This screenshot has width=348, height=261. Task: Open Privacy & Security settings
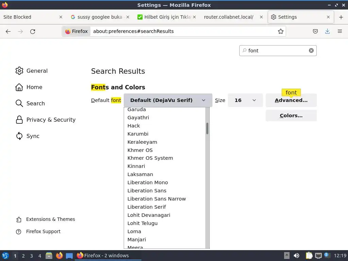(x=46, y=120)
